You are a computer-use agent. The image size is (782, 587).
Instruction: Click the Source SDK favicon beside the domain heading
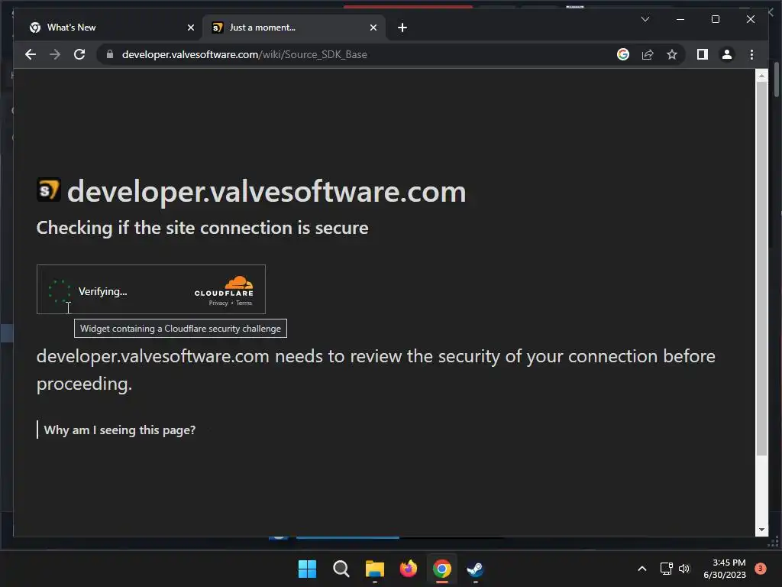click(x=49, y=190)
